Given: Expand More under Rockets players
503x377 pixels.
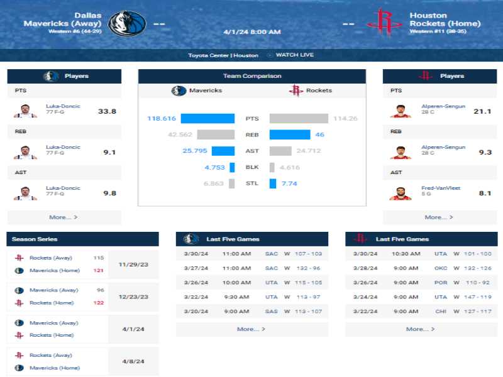Looking at the screenshot, I should click(438, 217).
